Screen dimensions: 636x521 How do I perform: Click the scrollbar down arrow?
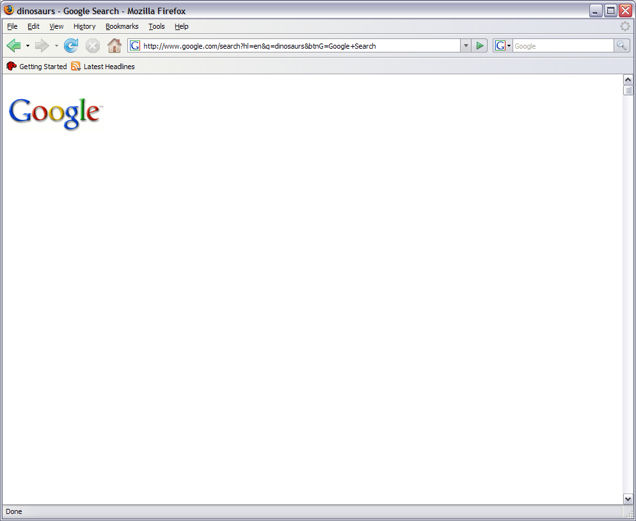[628, 499]
